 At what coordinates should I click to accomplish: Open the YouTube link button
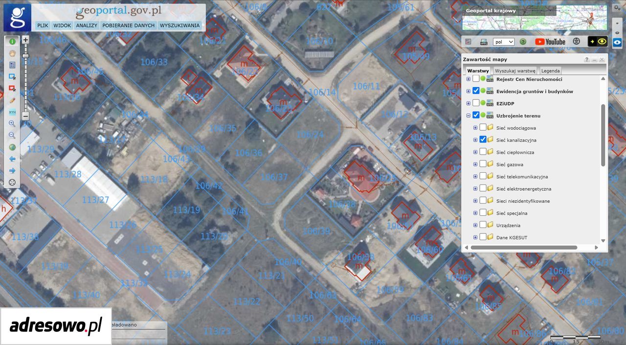550,42
